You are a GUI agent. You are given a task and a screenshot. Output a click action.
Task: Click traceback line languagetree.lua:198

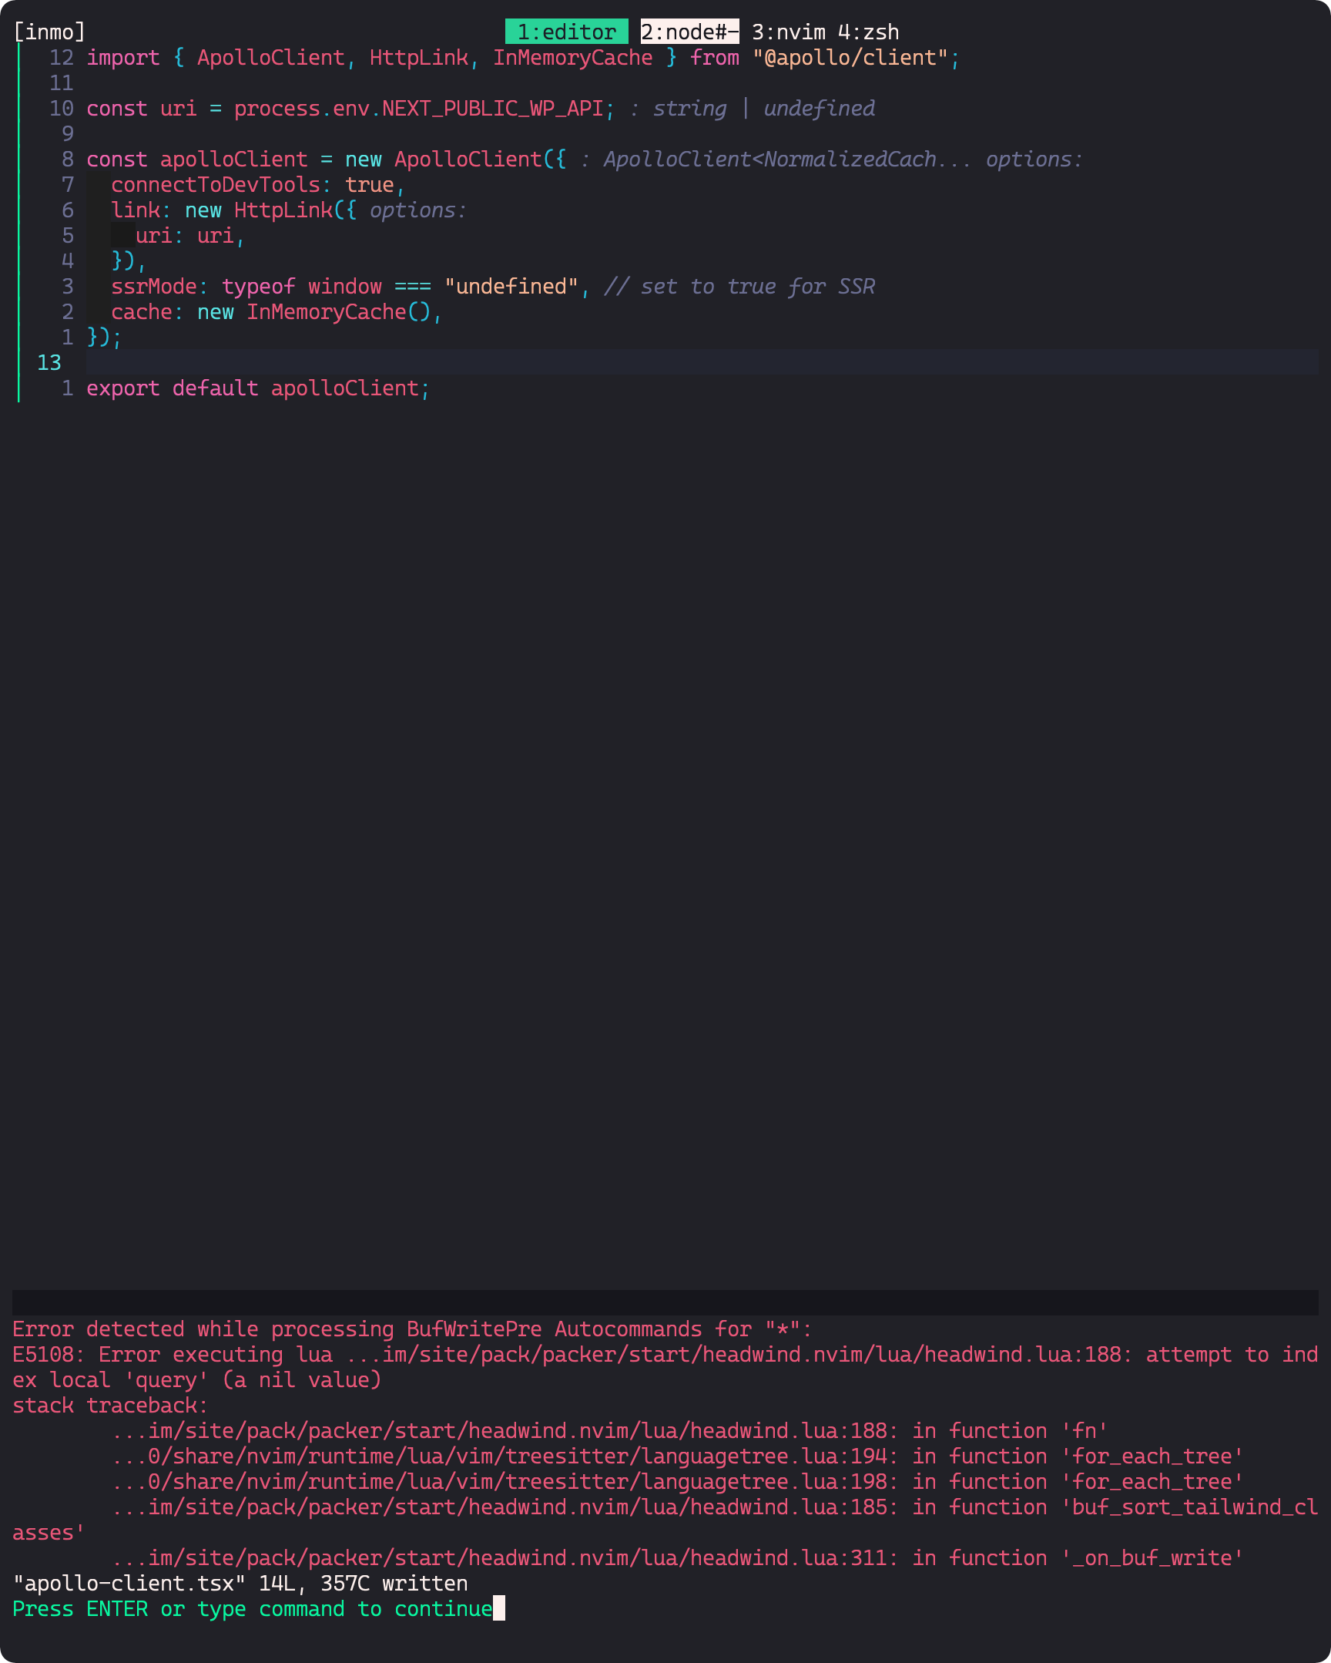point(677,1482)
